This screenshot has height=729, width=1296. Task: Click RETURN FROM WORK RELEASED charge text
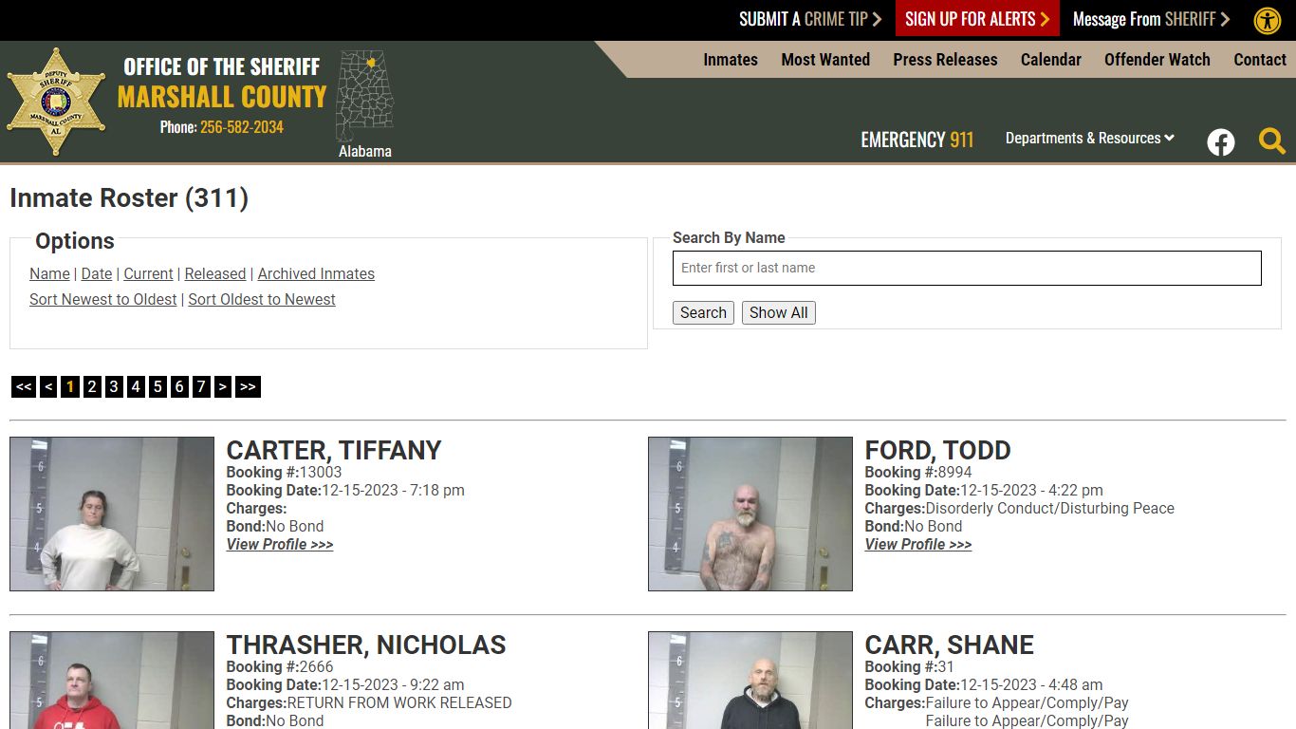tap(399, 702)
